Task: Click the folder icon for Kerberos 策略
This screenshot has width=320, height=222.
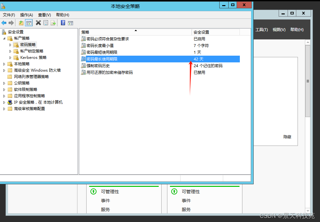Action: coord(16,58)
